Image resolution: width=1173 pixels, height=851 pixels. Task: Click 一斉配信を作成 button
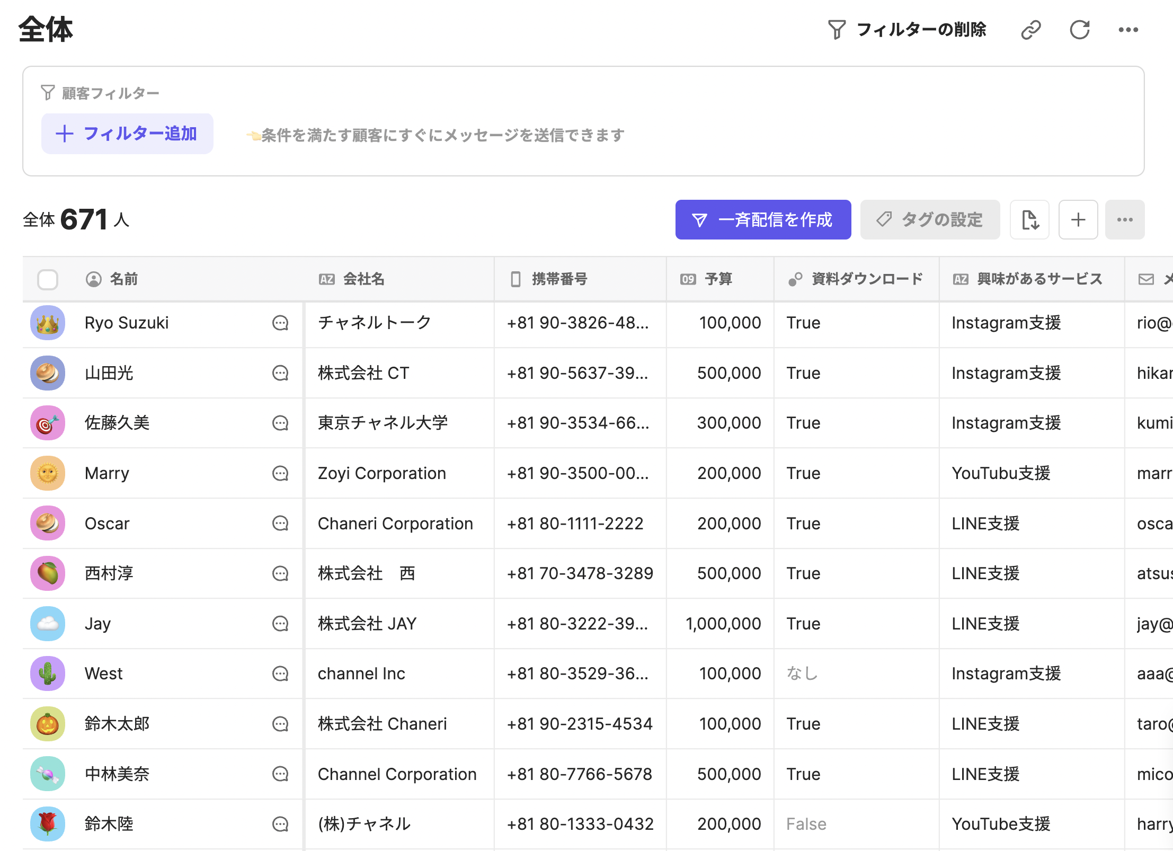[763, 219]
